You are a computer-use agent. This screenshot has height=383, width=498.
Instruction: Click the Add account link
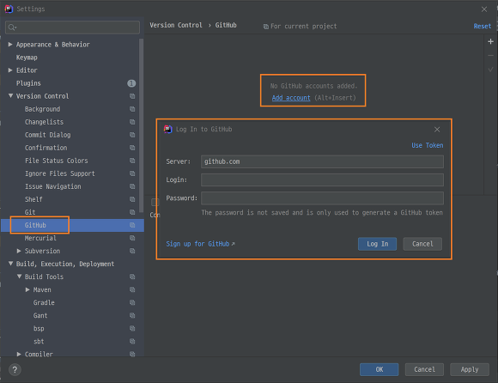pos(291,98)
